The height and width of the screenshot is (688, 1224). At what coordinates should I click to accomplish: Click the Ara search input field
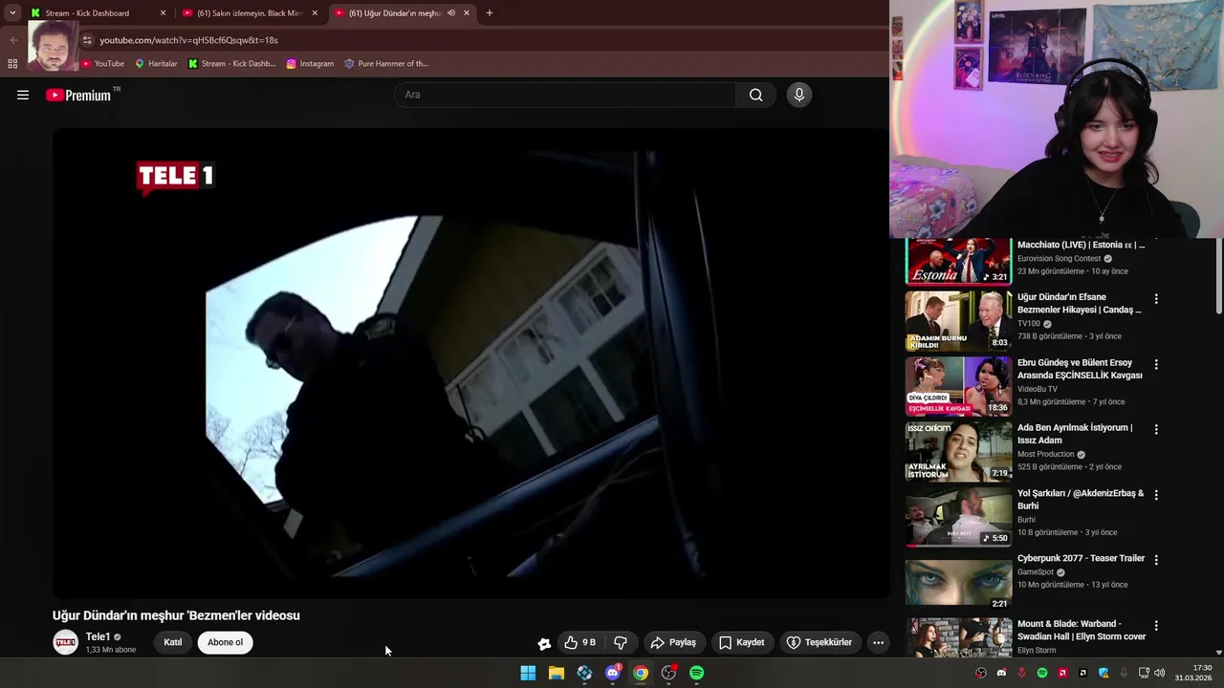[x=564, y=95]
